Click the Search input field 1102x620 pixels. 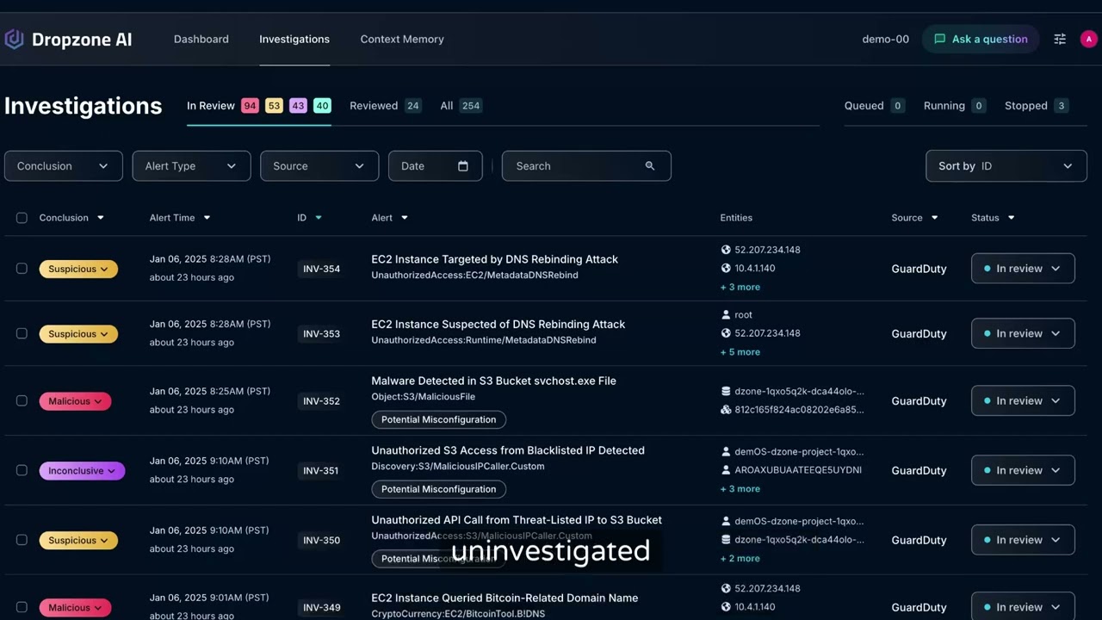pos(586,166)
